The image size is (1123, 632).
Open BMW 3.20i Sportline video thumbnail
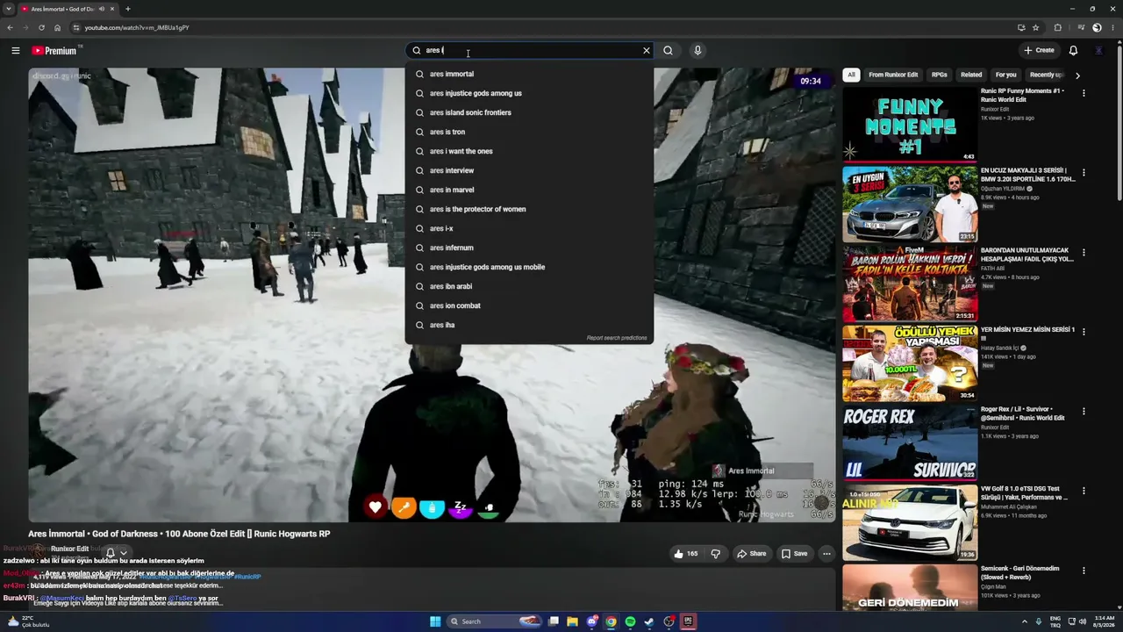coord(910,205)
